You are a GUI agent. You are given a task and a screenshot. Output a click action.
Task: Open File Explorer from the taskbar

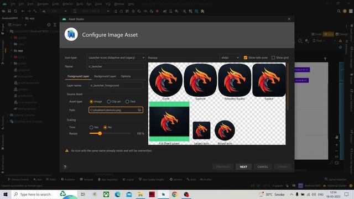click(x=140, y=194)
